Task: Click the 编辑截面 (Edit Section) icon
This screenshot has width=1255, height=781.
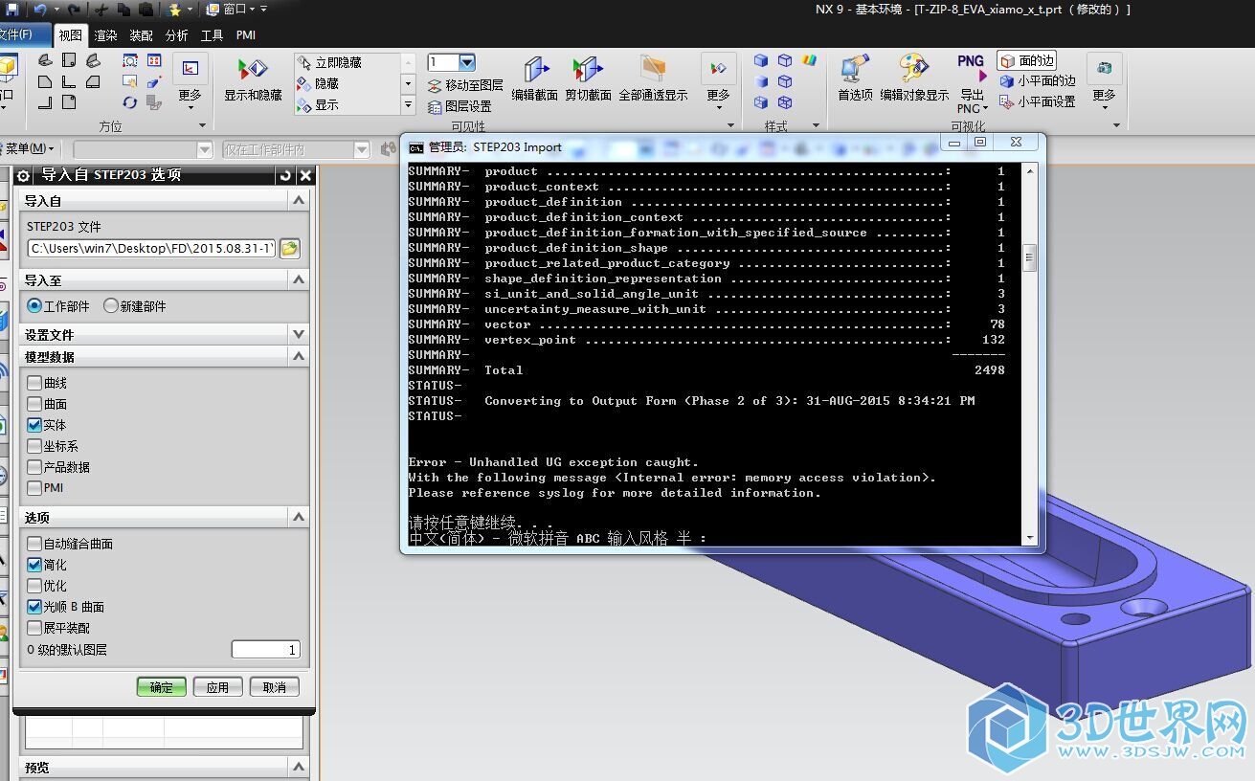Action: [x=534, y=71]
